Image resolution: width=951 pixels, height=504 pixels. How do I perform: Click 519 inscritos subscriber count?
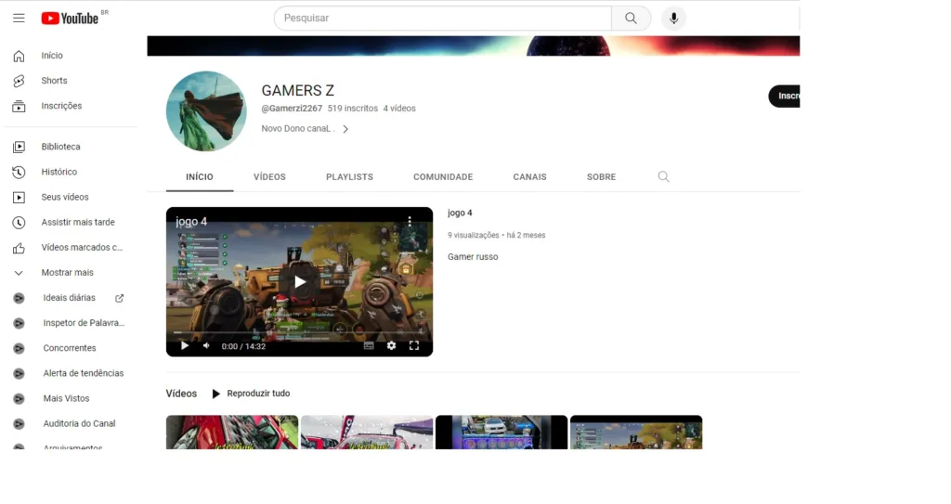click(352, 109)
